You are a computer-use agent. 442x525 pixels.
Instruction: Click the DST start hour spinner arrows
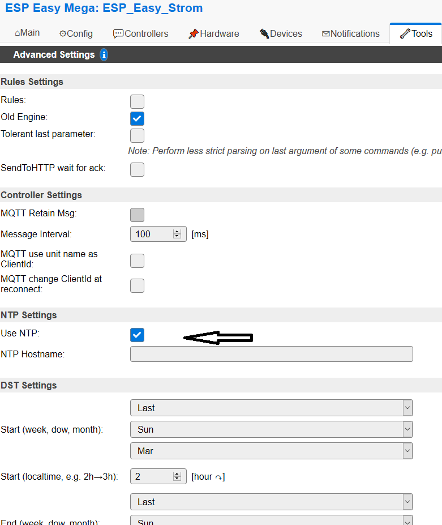177,476
